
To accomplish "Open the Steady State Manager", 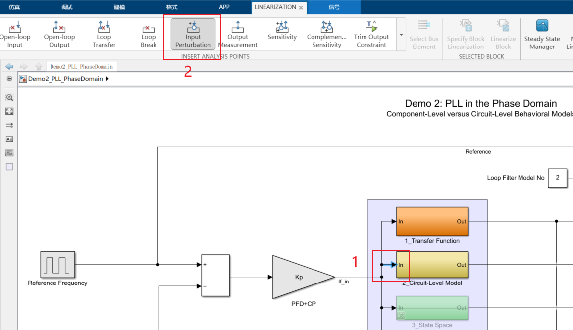I will 541,33.
